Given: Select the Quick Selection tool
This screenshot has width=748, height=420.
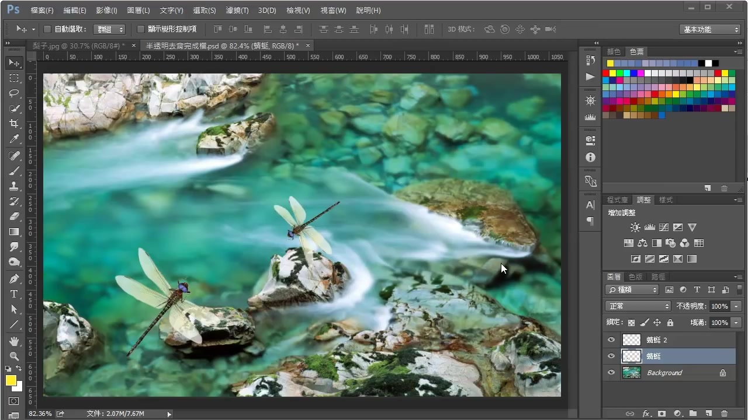Looking at the screenshot, I should coord(15,108).
